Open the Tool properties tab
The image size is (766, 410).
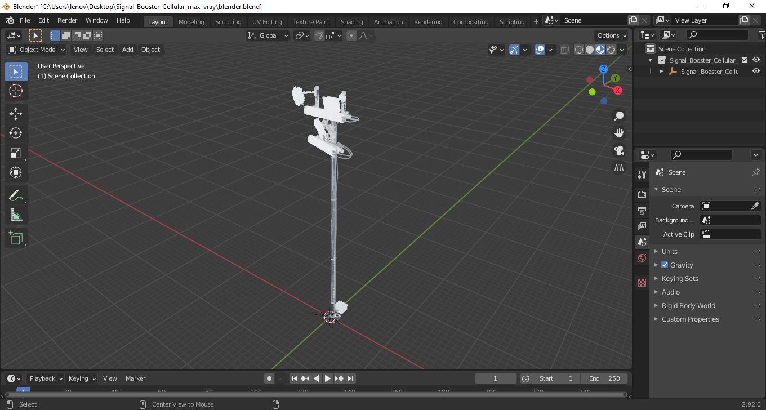coord(642,174)
